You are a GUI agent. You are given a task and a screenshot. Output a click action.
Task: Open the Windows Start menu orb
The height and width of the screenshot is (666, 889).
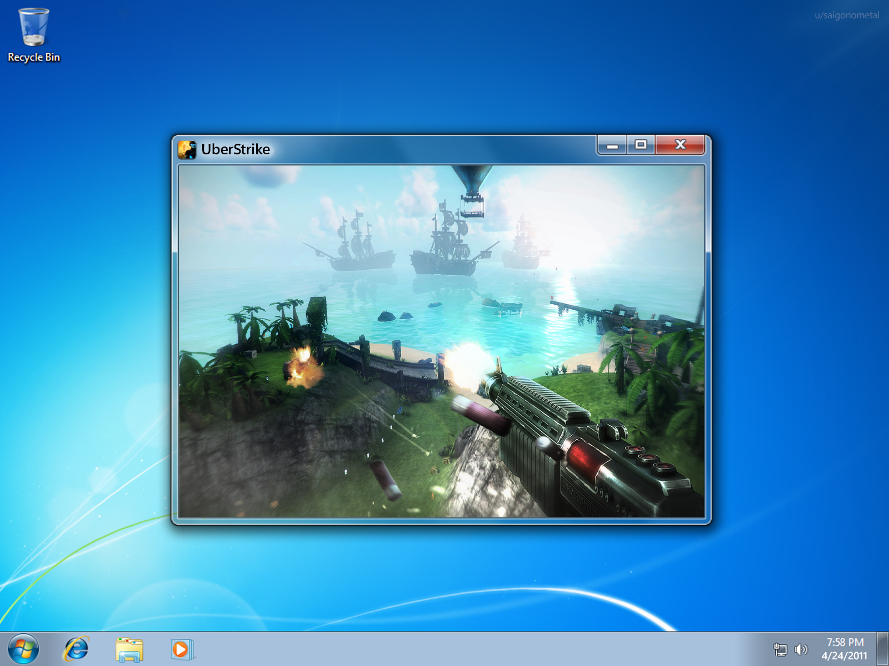(23, 649)
